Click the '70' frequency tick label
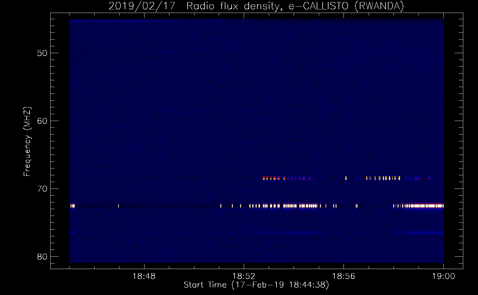Viewport: 478px width, 295px height. (42, 189)
